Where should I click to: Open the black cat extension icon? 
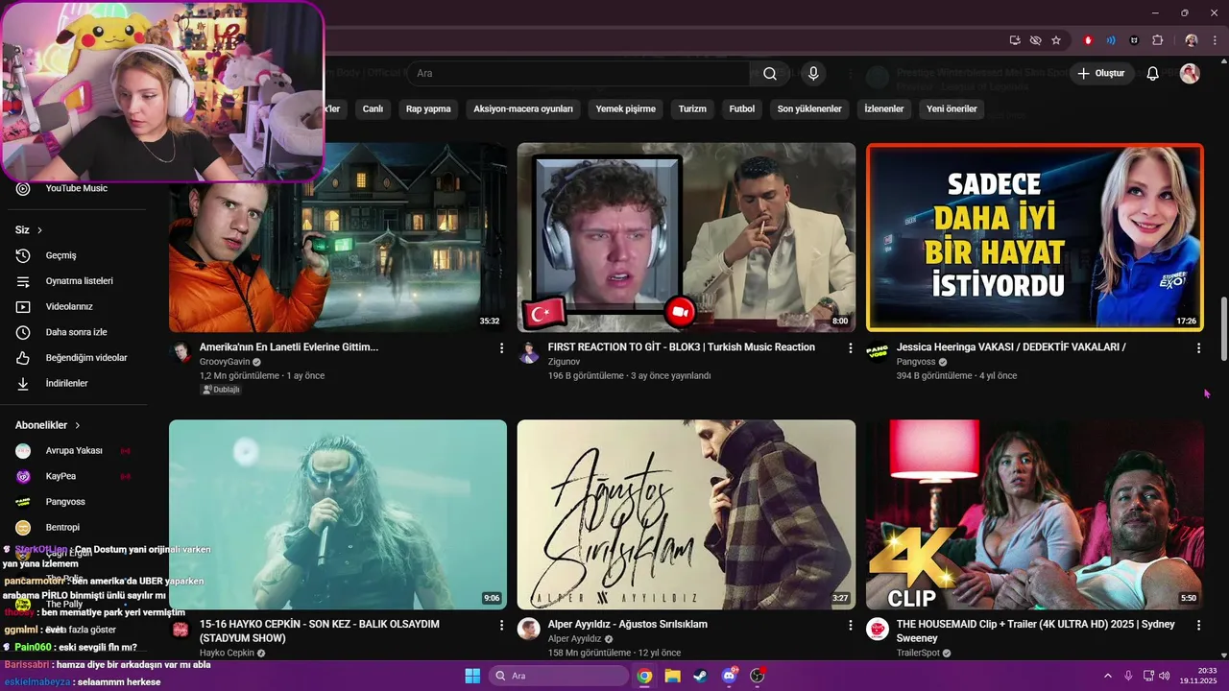1134,40
